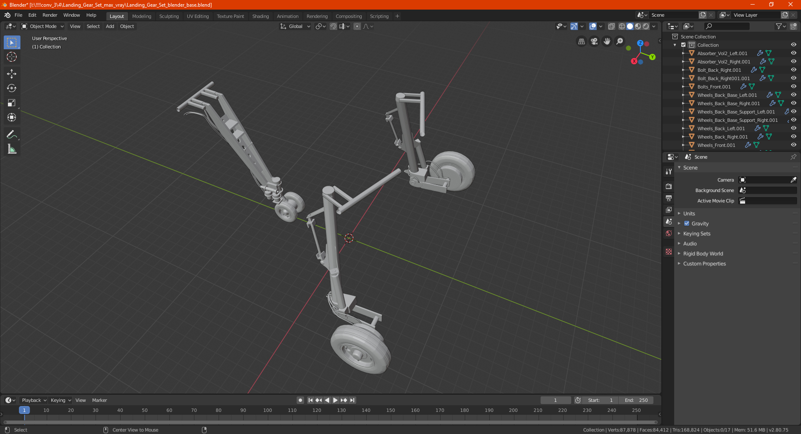Hide Absorber_Vol2_Left.001 with eye icon
801x434 pixels.
(793, 53)
